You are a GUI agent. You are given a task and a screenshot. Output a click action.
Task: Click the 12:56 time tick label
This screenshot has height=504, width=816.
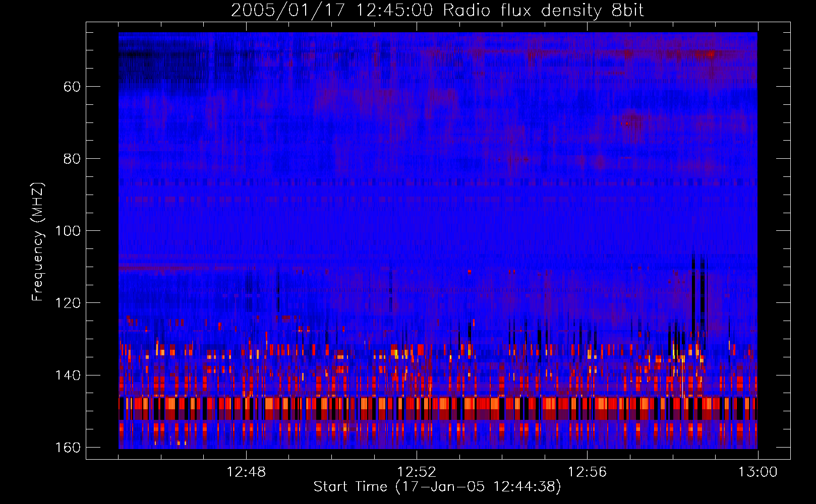(x=587, y=472)
